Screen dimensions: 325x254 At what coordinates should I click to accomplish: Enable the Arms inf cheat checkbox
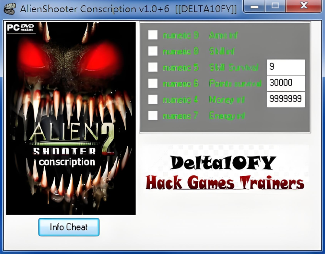coord(153,35)
